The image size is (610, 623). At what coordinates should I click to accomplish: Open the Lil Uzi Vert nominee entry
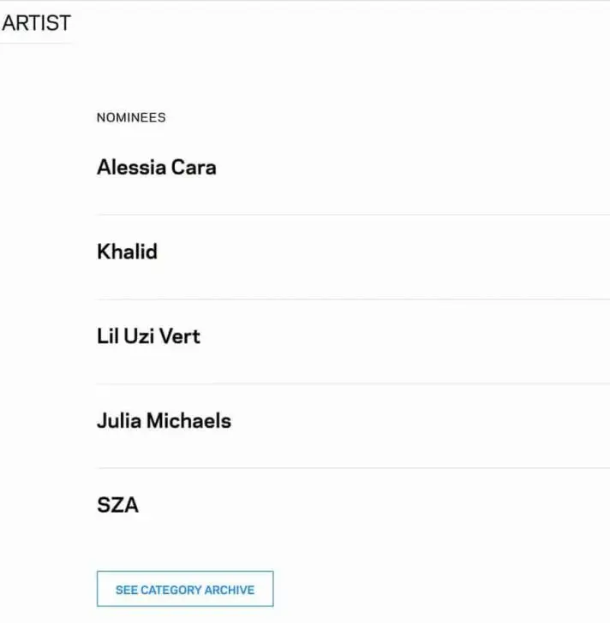pos(148,335)
